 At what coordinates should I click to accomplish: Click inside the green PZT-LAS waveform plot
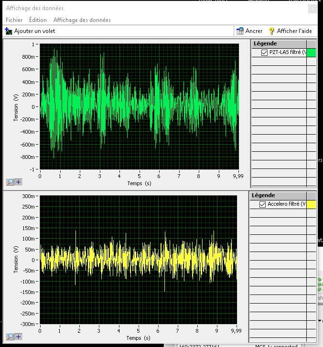(139, 106)
